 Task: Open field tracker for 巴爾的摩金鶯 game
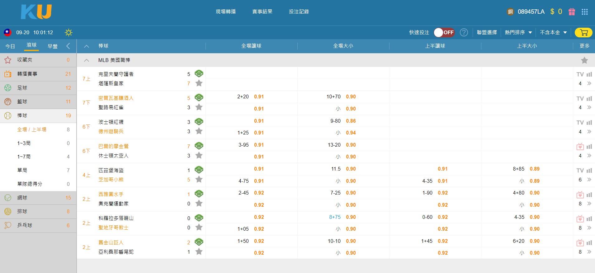(199, 146)
